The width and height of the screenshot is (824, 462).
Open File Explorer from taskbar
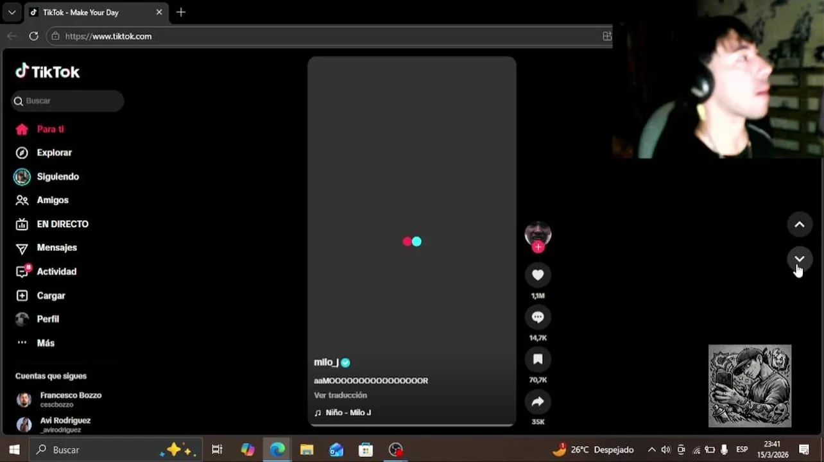pos(307,450)
